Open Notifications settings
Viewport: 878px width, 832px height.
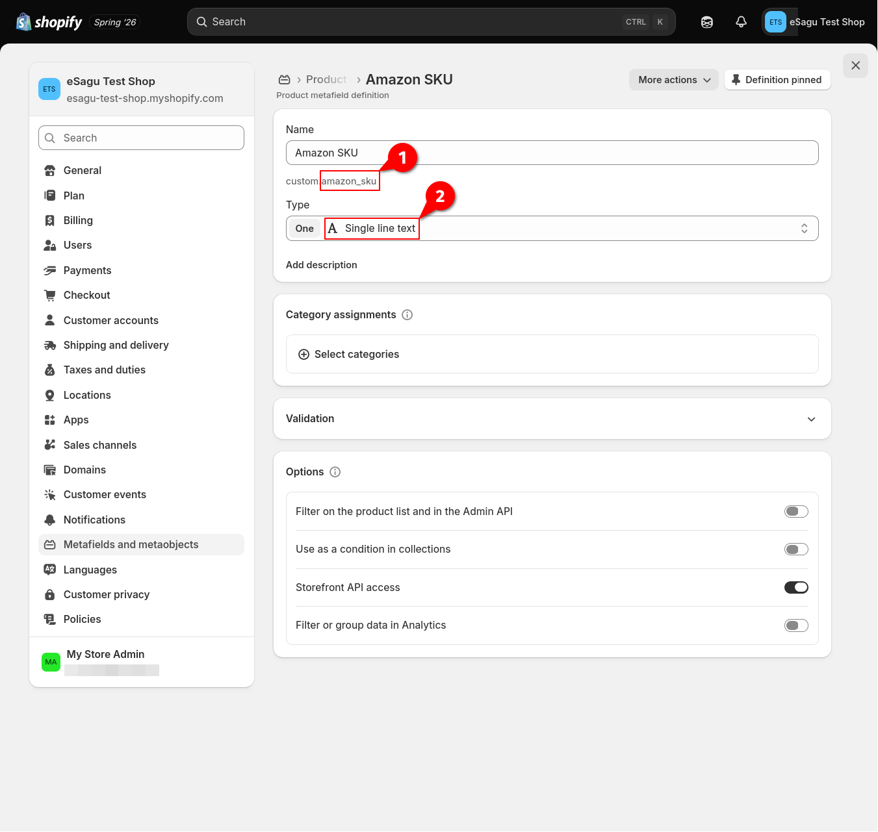141,520
